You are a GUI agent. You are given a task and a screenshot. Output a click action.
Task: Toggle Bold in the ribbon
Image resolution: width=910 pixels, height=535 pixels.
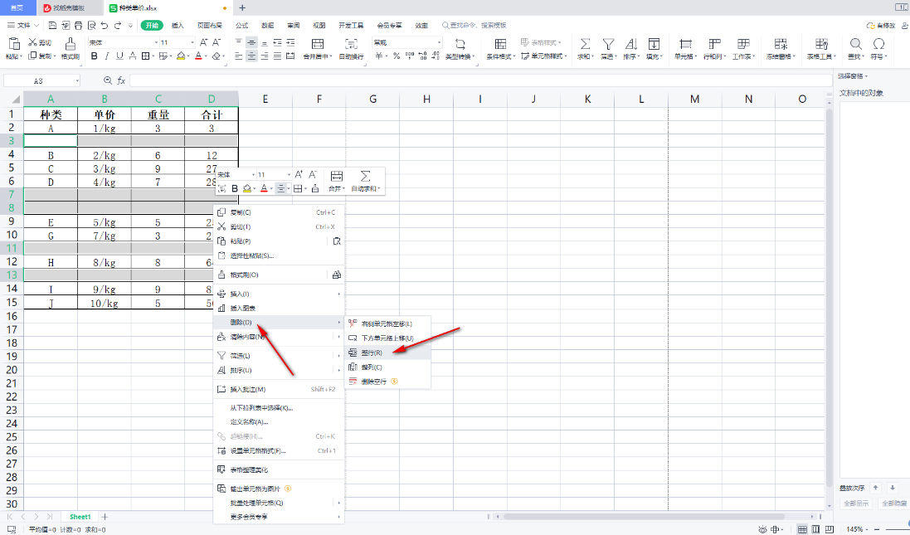point(94,56)
